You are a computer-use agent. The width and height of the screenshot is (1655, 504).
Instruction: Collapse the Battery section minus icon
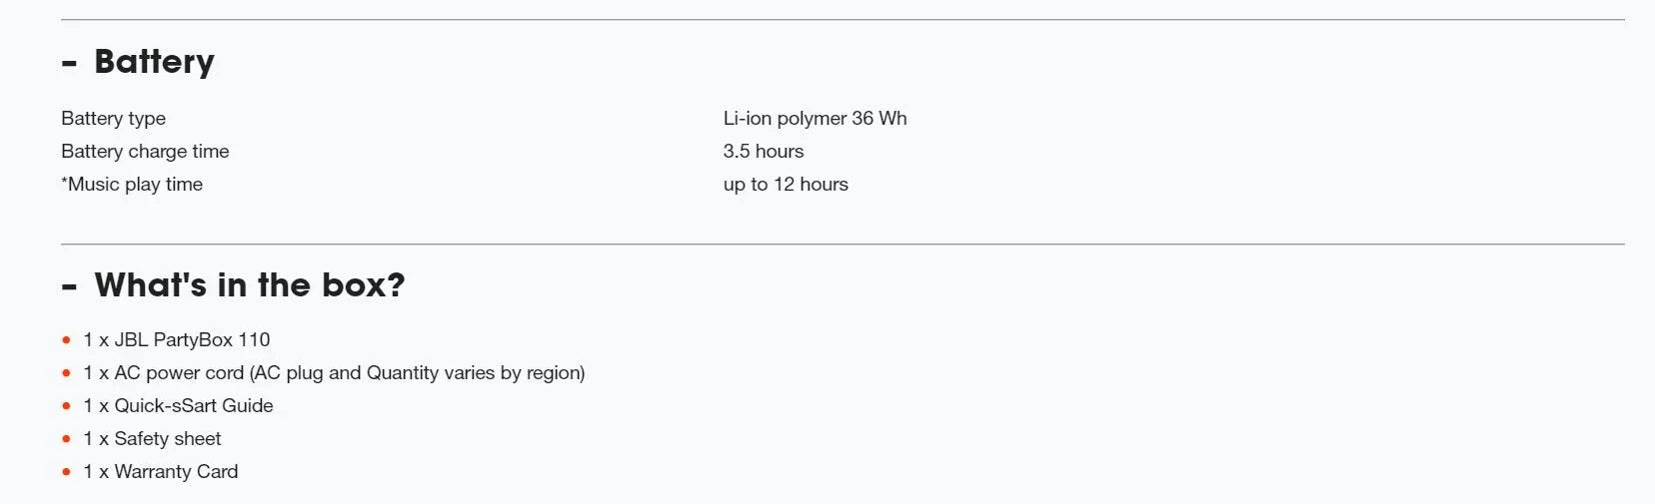(x=69, y=64)
